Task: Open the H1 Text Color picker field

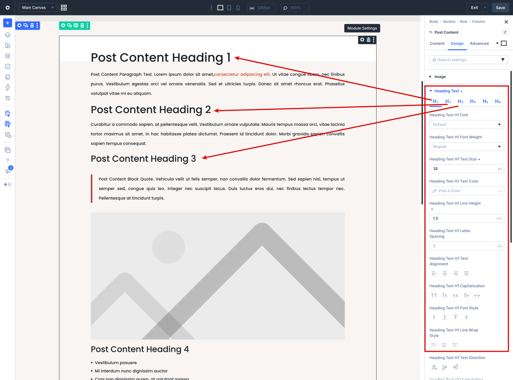Action: pyautogui.click(x=466, y=191)
